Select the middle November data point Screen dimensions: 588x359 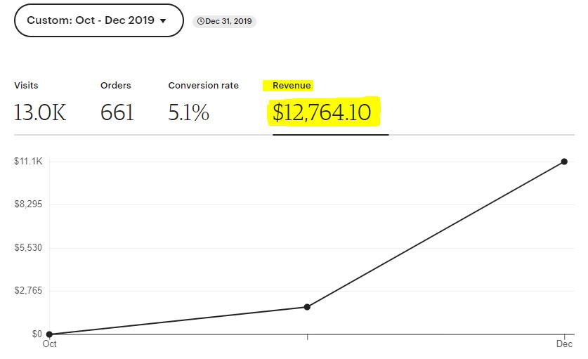[x=307, y=307]
